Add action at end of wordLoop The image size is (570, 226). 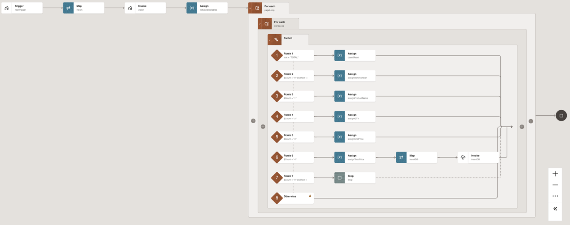pyautogui.click(x=522, y=127)
